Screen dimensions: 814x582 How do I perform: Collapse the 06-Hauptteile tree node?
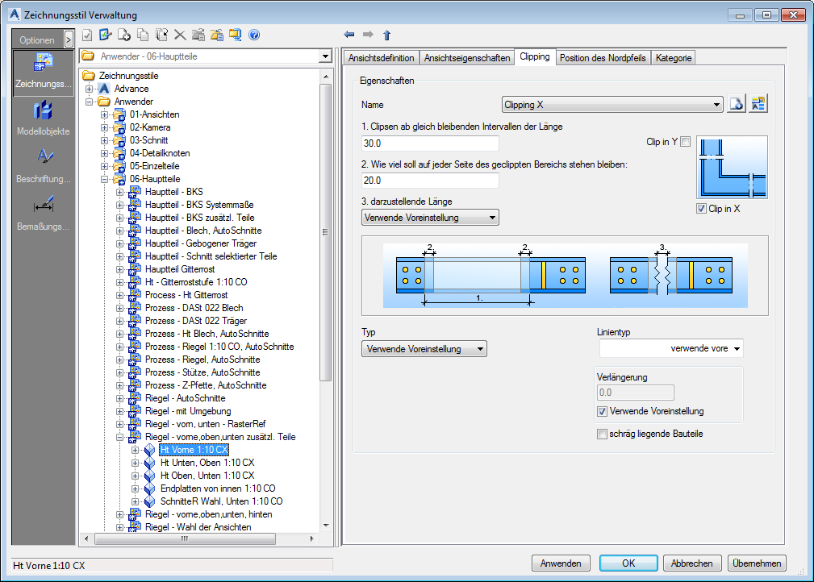tap(104, 180)
